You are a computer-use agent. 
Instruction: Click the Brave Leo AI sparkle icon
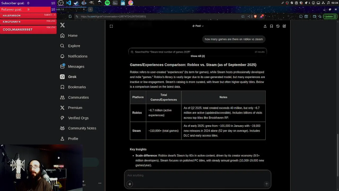[320, 16]
